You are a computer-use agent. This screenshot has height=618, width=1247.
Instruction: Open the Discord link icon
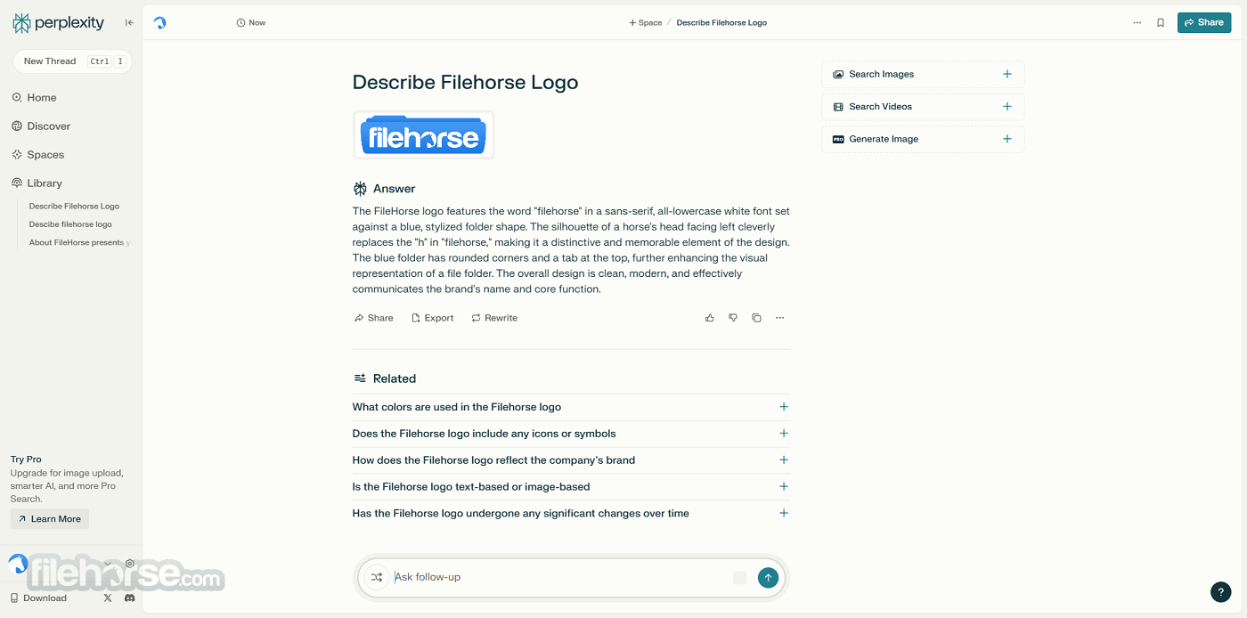click(x=130, y=598)
